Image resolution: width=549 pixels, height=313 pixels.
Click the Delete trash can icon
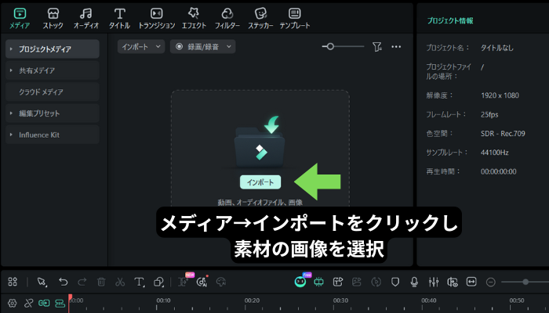[101, 282]
